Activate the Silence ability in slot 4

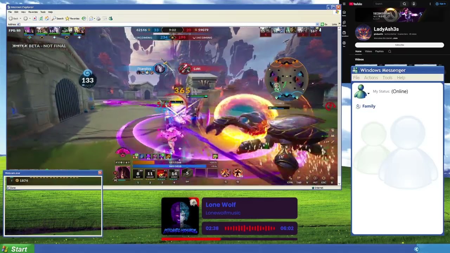pos(174,173)
